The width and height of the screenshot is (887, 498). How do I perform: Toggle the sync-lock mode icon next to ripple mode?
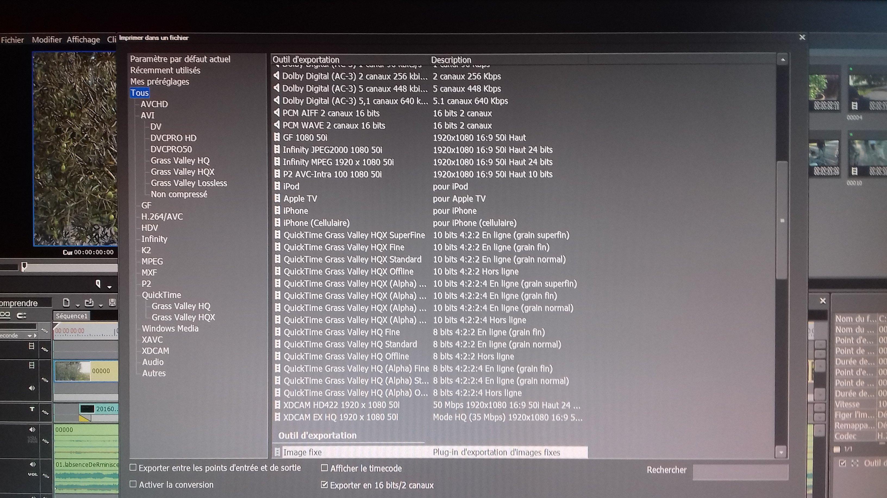[21, 315]
